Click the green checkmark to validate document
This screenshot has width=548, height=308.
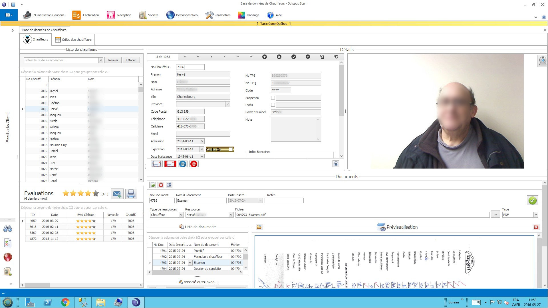(x=532, y=200)
